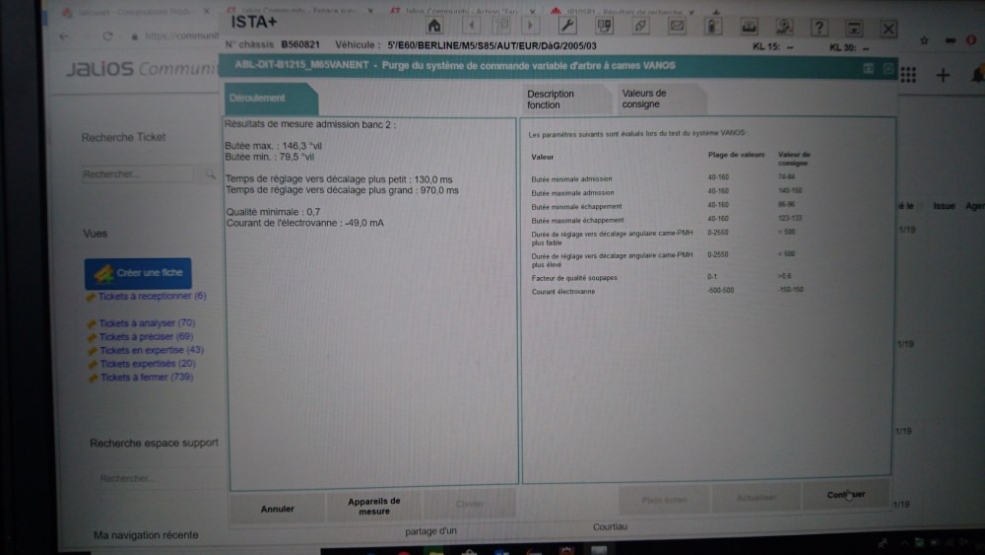Viewport: 985px width, 555px height.
Task: Open Tickets expertisés (20) link
Action: coord(148,364)
